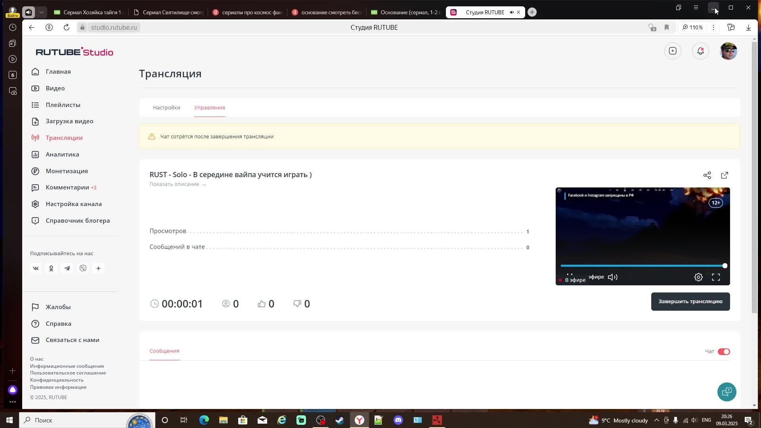
Task: Click the stream player progress bar
Action: coord(642,266)
